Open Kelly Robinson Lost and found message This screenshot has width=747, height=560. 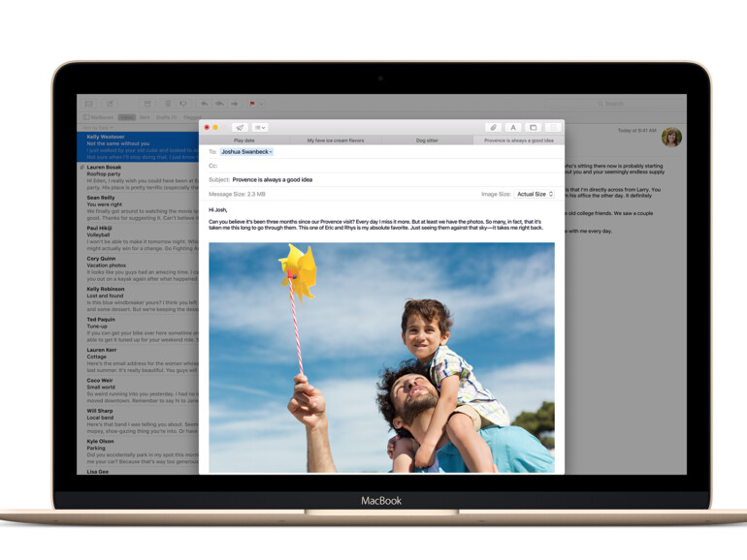coord(138,298)
